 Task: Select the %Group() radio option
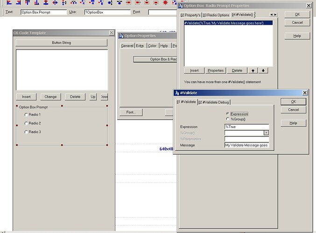tap(227, 119)
